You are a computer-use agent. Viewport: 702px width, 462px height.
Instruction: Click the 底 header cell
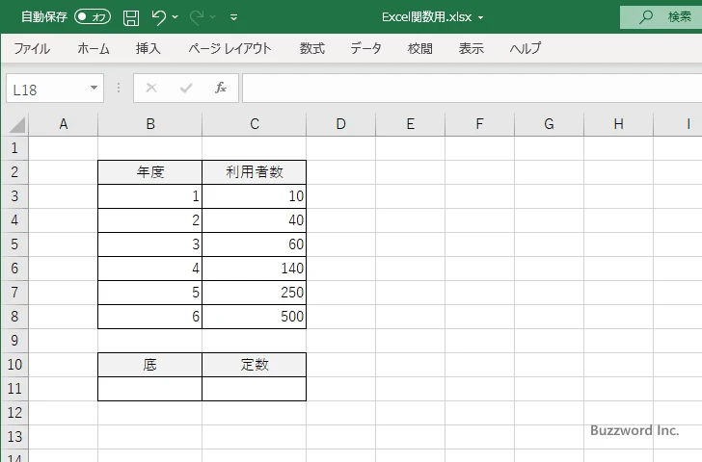point(150,365)
